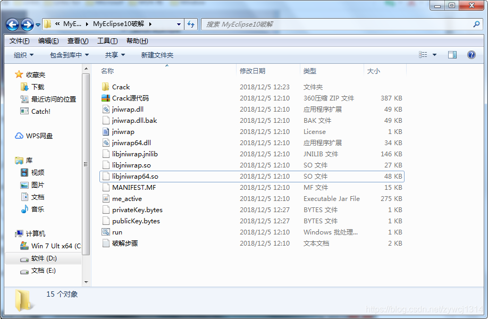488x319 pixels.
Task: Select the run batch file icon
Action: point(106,232)
